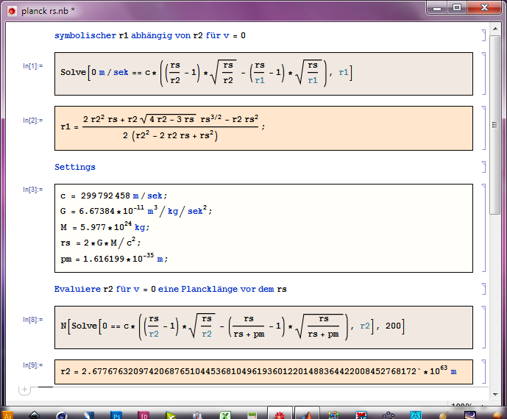Select the cell bracket of the r1 formula cell
The height and width of the screenshot is (419, 507).
(483, 127)
